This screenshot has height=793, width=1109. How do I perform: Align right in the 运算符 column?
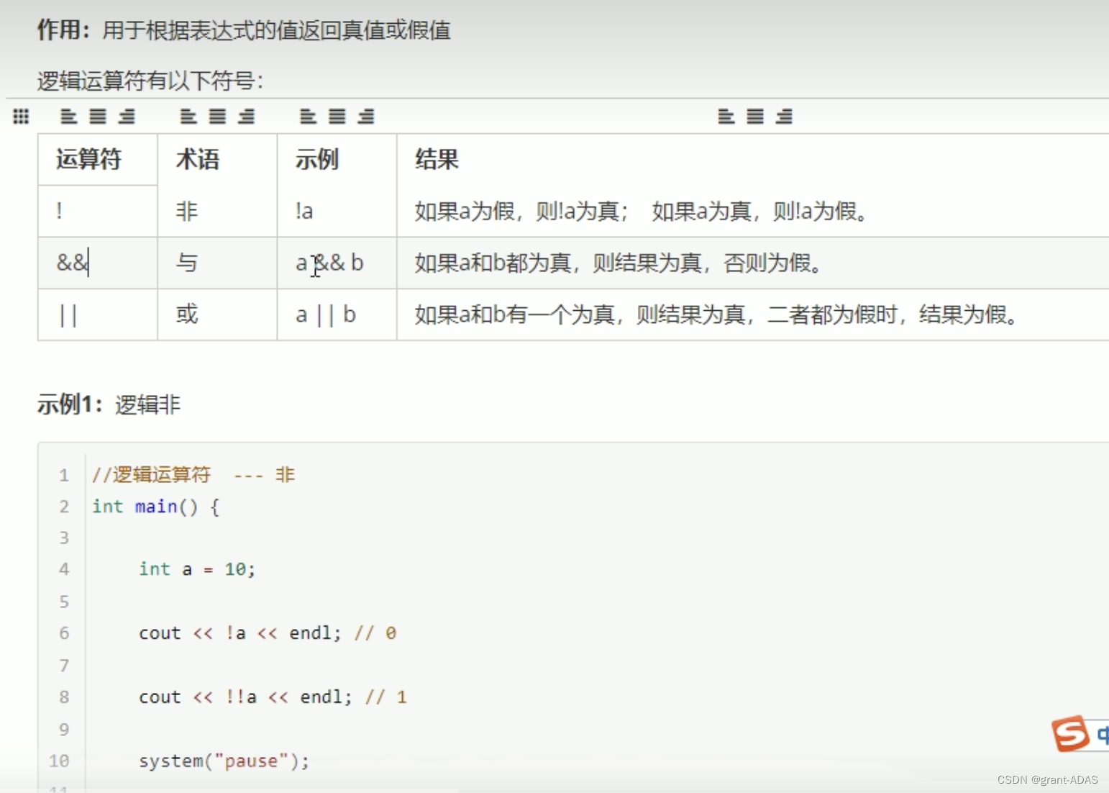click(x=127, y=116)
